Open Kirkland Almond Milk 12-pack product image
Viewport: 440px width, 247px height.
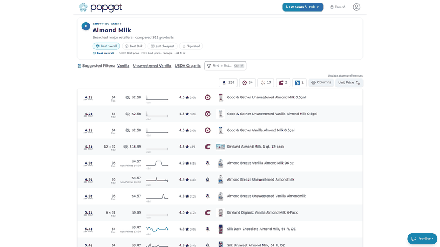click(x=221, y=147)
